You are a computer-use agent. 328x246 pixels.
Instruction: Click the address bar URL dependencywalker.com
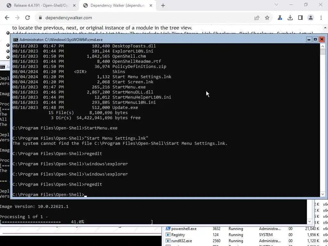point(69,18)
